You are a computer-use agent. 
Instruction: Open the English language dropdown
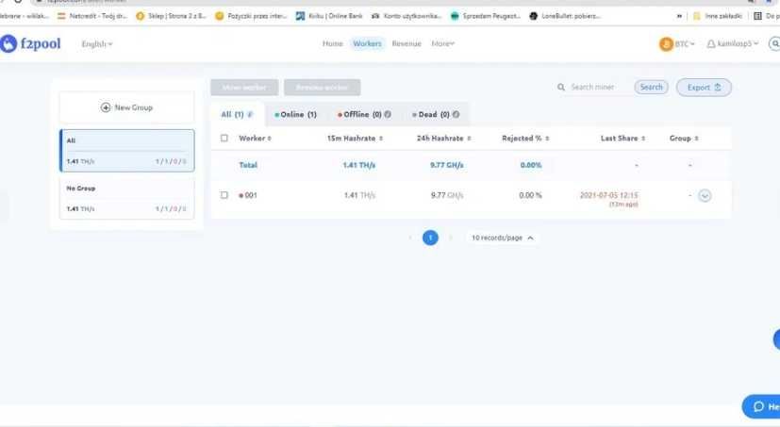point(97,44)
